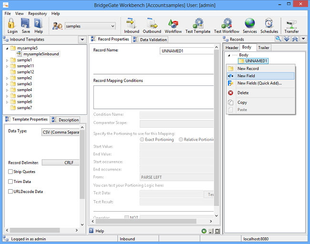Viewport: 310px width, 244px height.
Task: Choose New Record from context menu
Action: 260,69
